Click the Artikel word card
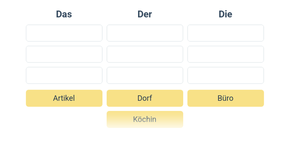This screenshot has height=144, width=289. (x=64, y=98)
